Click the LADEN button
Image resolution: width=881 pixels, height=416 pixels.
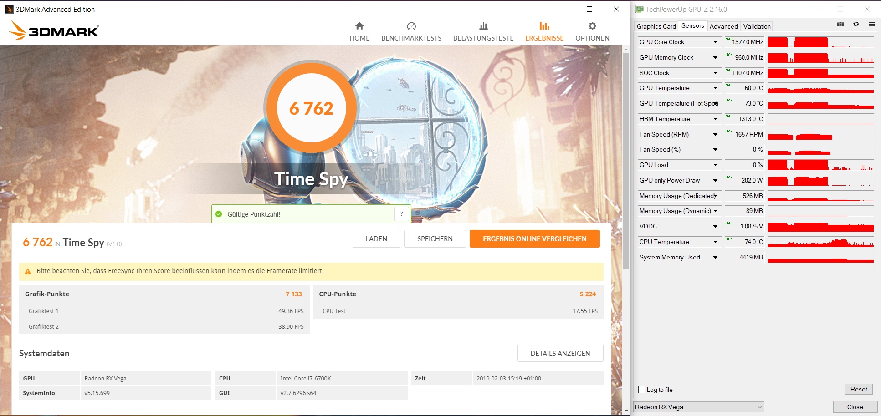click(x=376, y=239)
